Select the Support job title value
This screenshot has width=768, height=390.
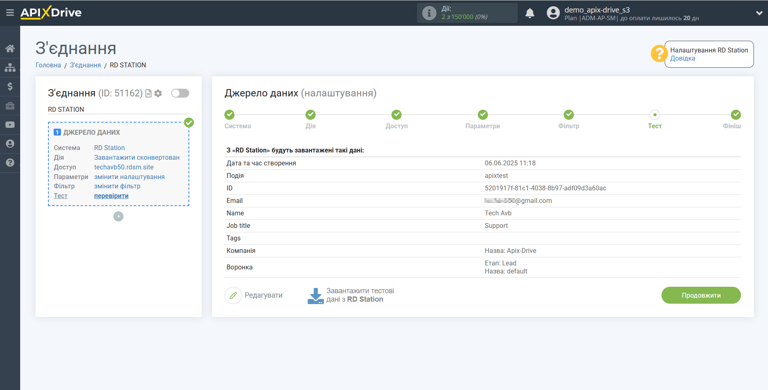coord(496,226)
